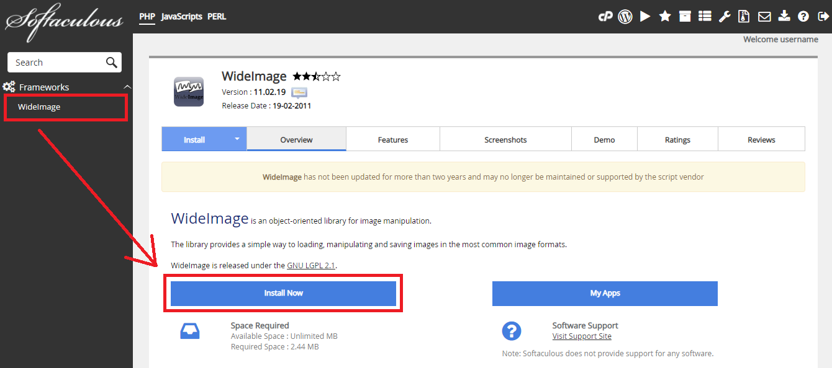Click the Help question mark icon
This screenshot has height=368, width=832.
[803, 16]
